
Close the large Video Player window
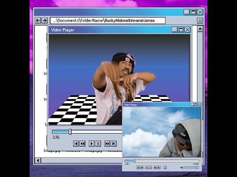(188, 29)
